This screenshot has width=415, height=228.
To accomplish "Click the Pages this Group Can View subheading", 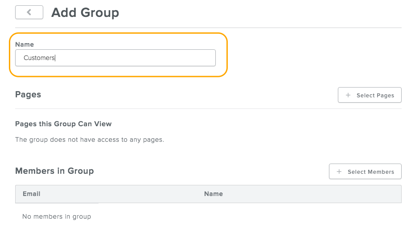I will pos(63,124).
